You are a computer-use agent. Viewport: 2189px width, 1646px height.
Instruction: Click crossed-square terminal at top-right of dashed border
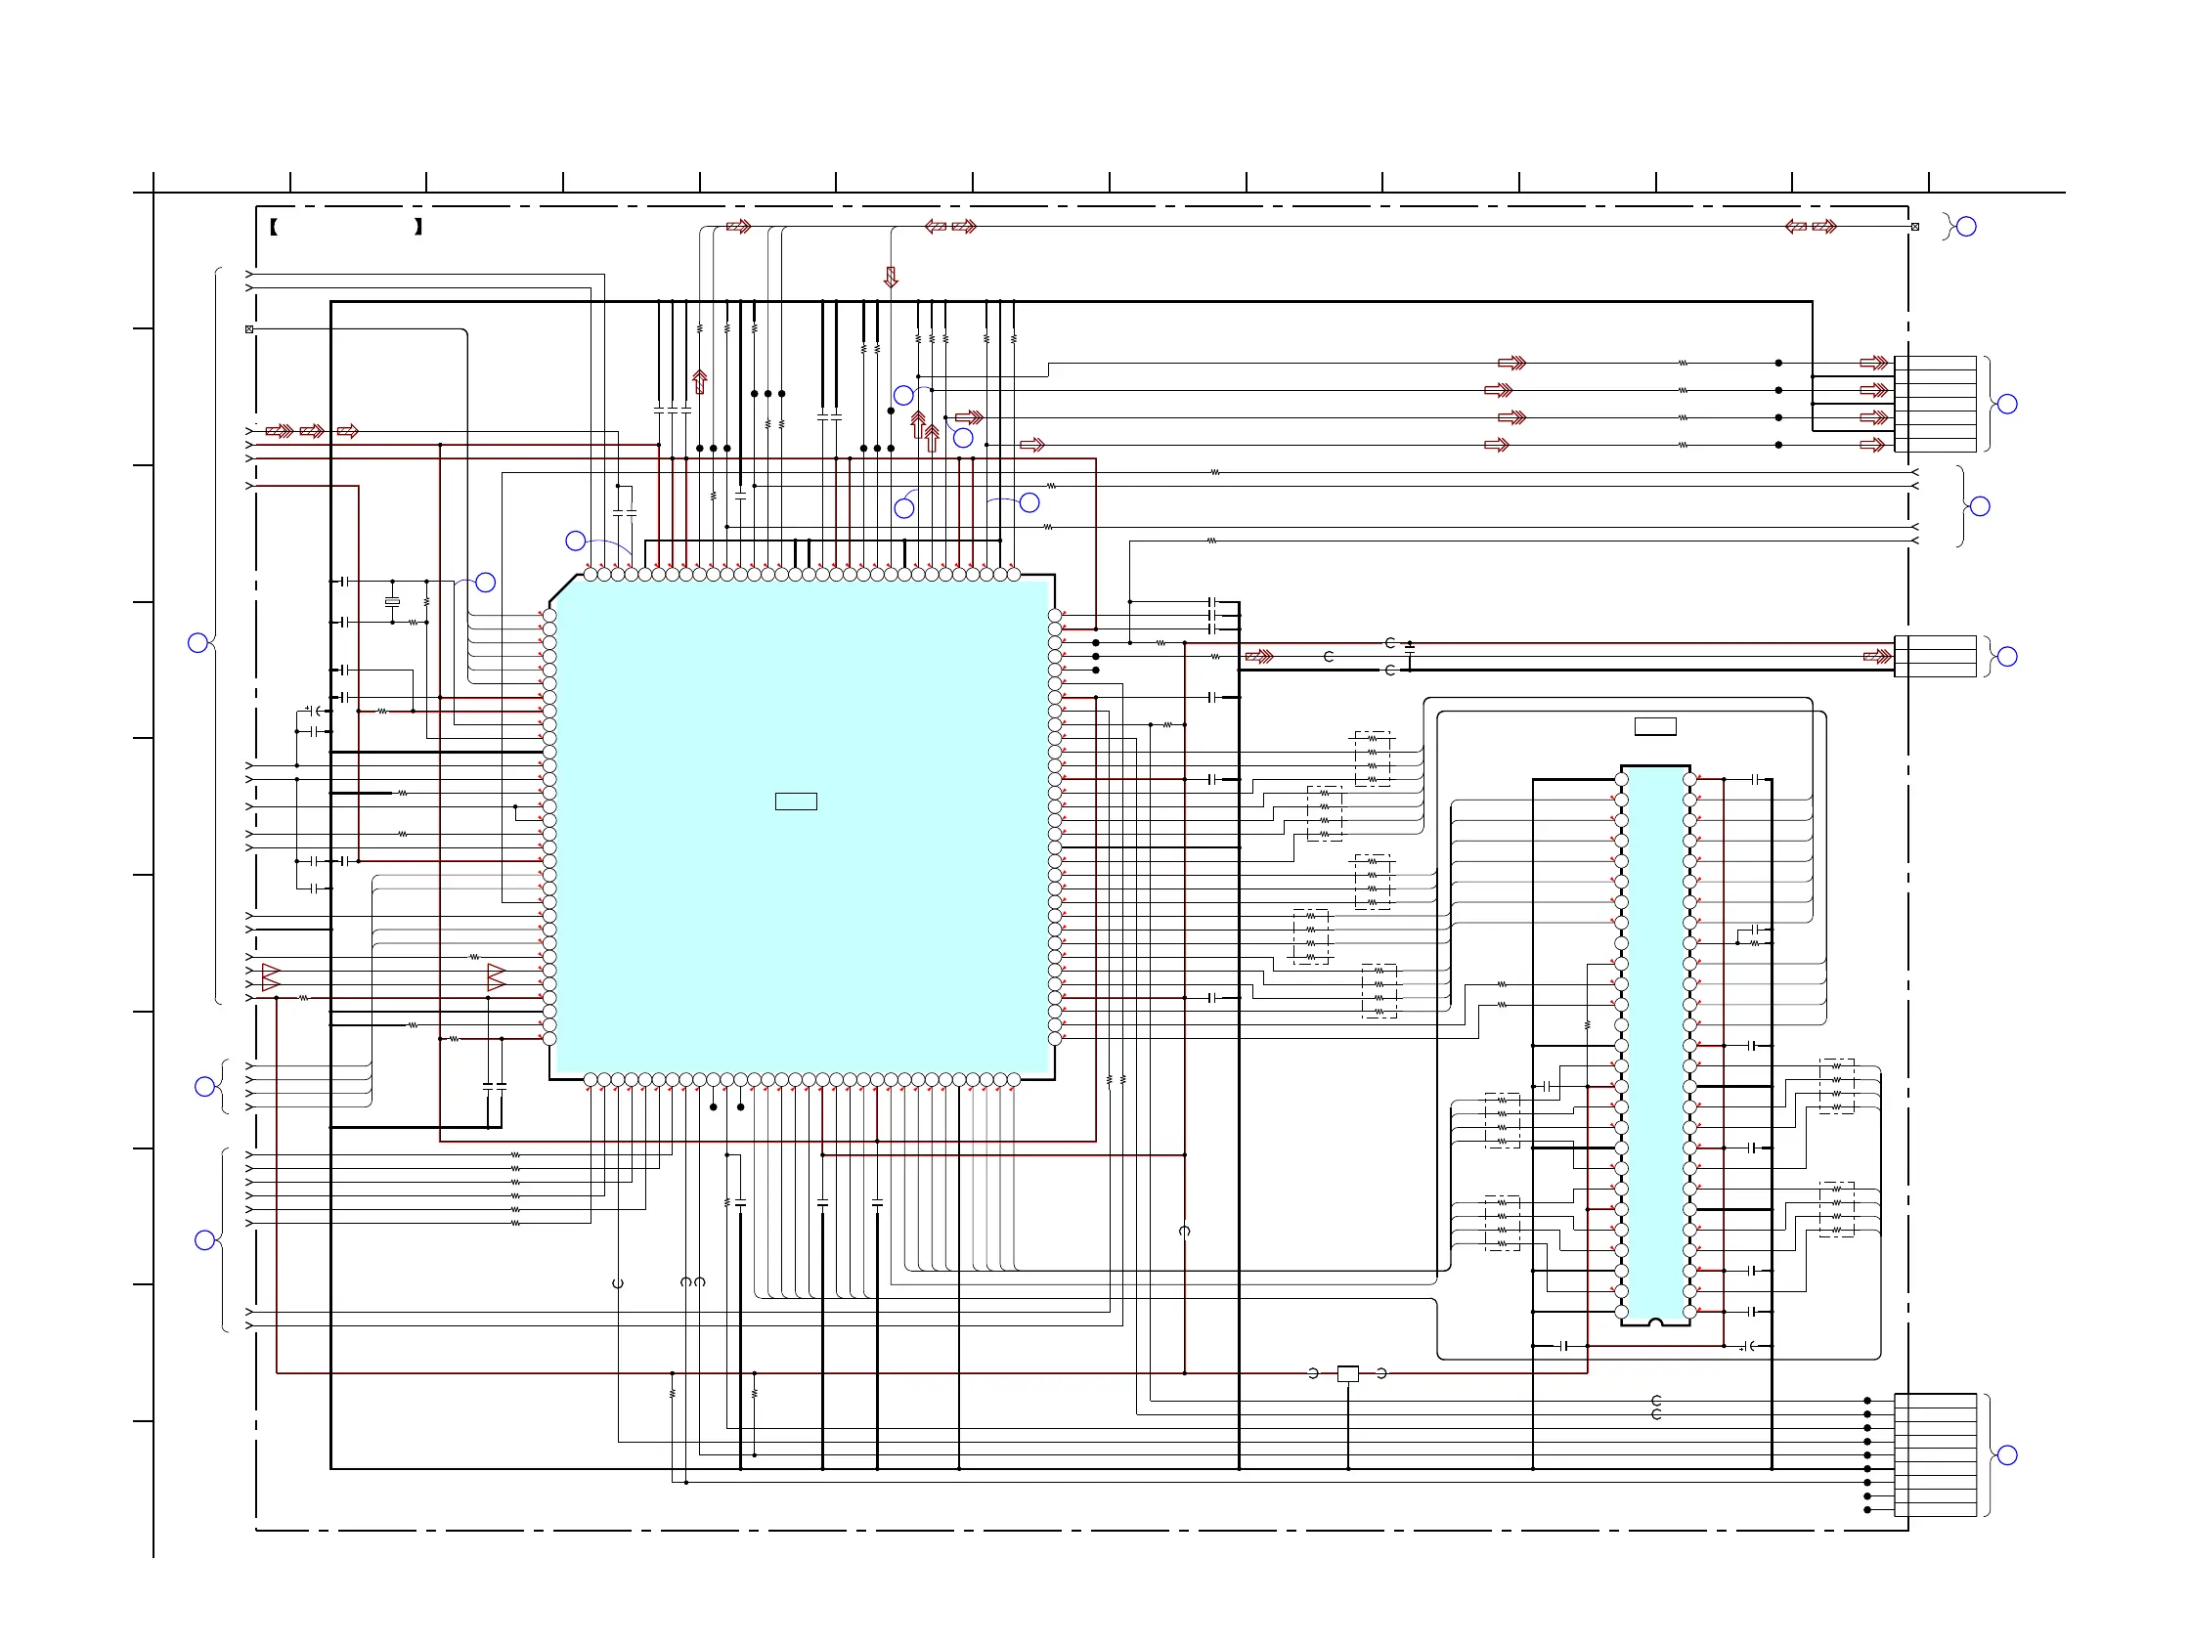pos(1915,227)
